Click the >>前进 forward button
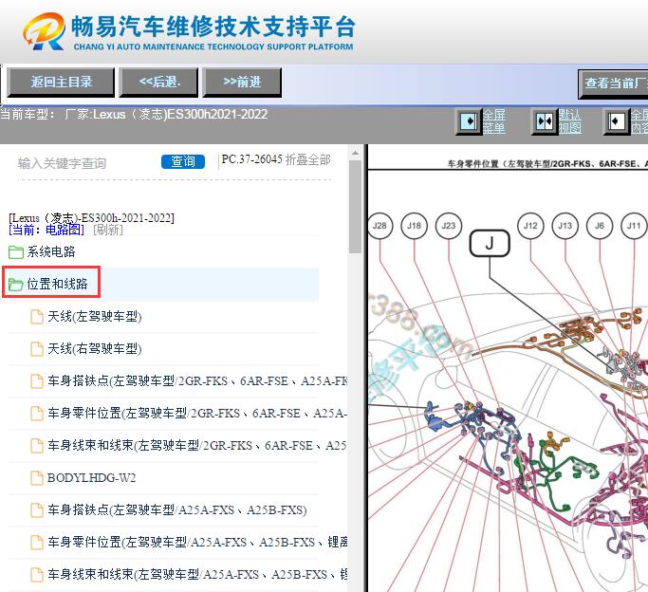 pos(242,83)
